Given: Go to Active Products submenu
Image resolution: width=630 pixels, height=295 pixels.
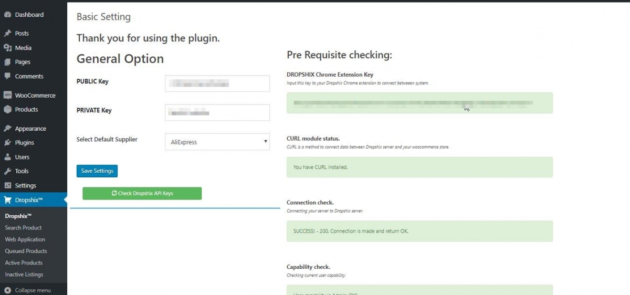Looking at the screenshot, I should [x=24, y=262].
